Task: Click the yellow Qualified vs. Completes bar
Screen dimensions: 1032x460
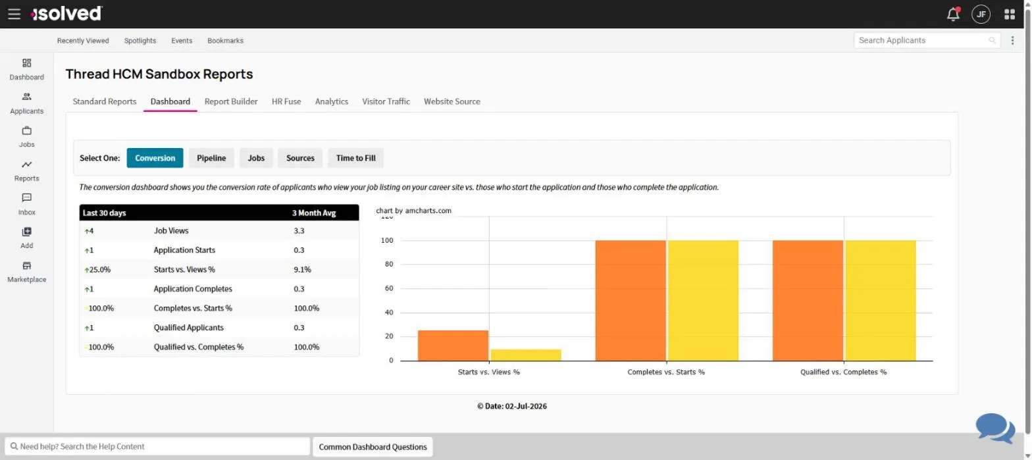Action: coord(881,300)
